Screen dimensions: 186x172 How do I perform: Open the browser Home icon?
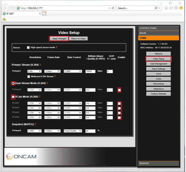coord(166,8)
